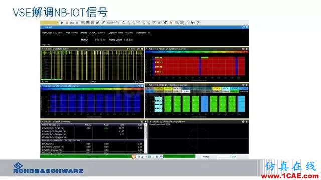Click the second window layout grid icon
Image resolution: width=321 pixels, height=180 pixels.
coord(88,23)
